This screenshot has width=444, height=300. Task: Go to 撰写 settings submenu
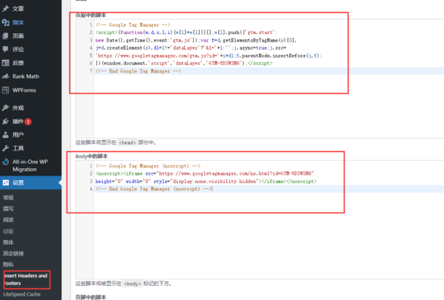click(x=8, y=209)
